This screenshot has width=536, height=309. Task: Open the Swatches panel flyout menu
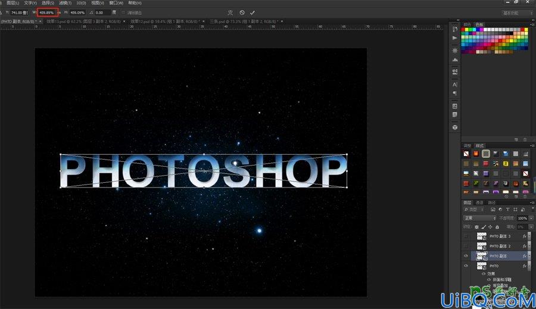532,24
